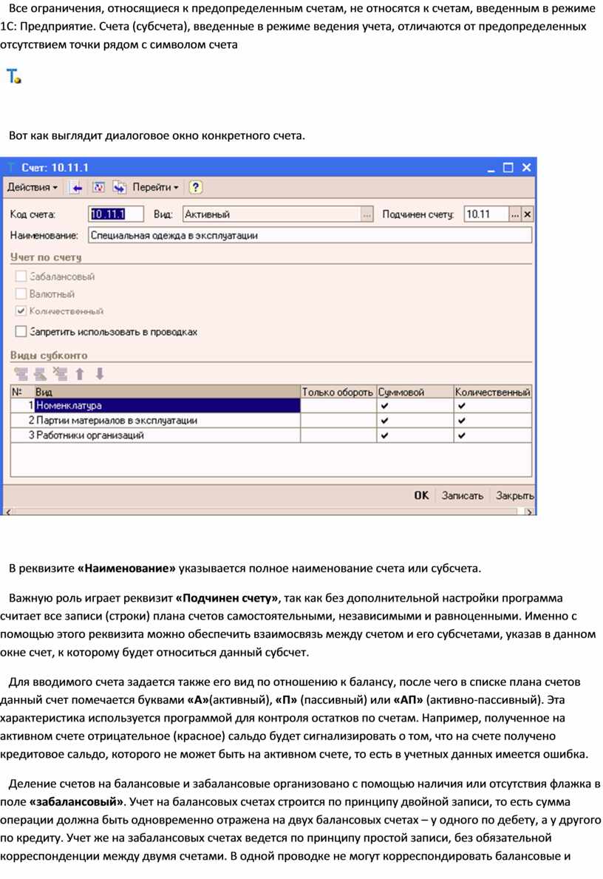Toggle the Забалансовый checkbox
The image size is (603, 879).
tap(21, 276)
